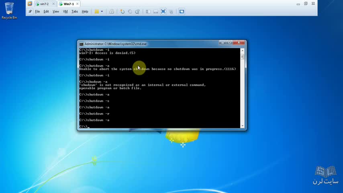This screenshot has width=343, height=193.
Task: Click the 'operable program or batch file.' line
Action: tap(110, 88)
